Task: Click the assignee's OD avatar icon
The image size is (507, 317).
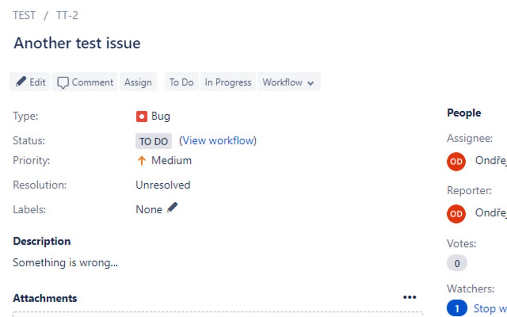Action: [x=456, y=162]
